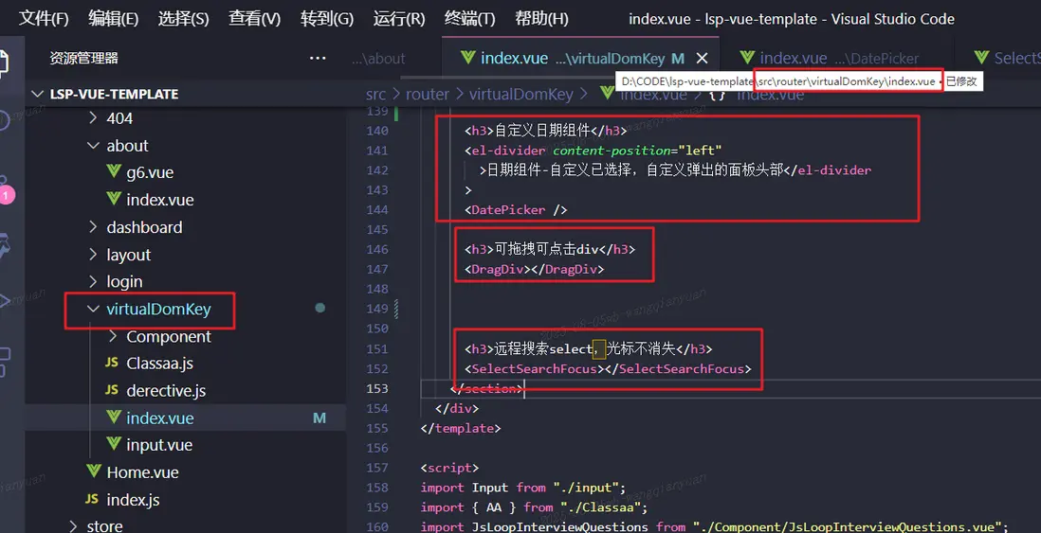Click the Vue icon beside g6.vue
This screenshot has height=533, width=1041.
click(x=114, y=171)
